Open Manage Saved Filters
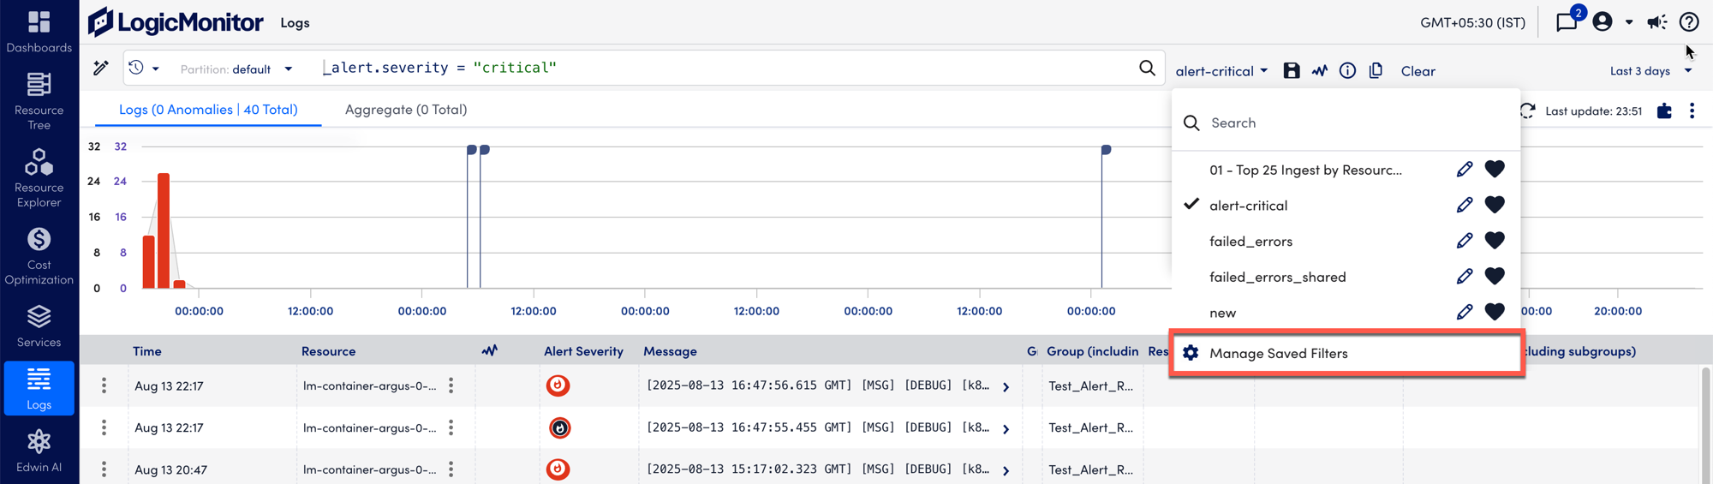1713x484 pixels. coord(1346,353)
